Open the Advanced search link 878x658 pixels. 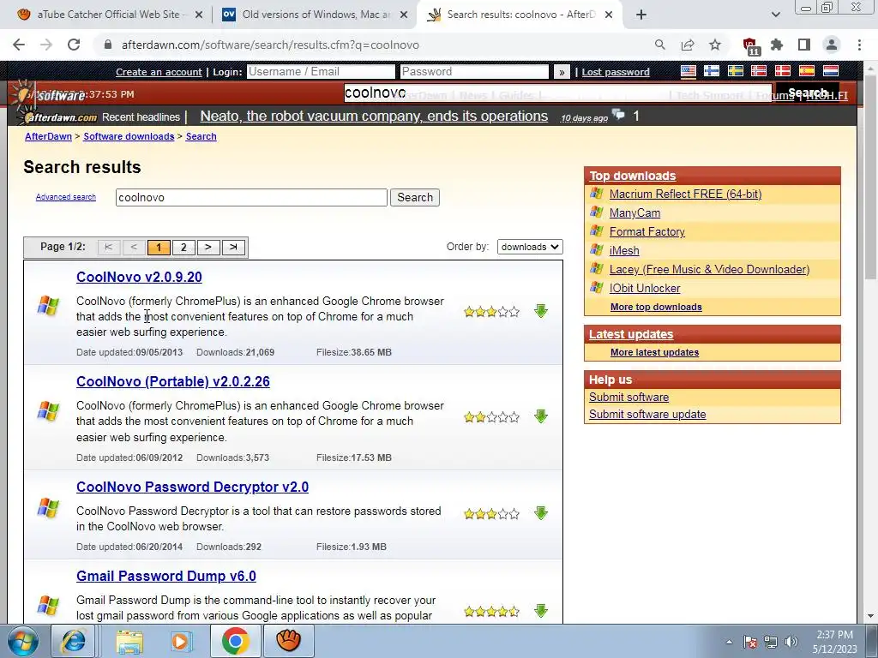(65, 197)
